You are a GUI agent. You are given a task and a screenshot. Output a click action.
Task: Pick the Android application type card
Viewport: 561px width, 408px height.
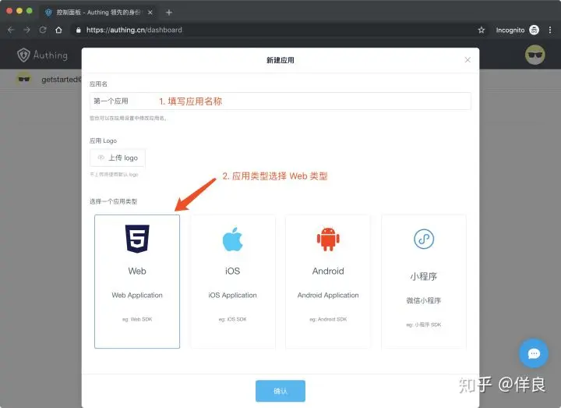click(x=328, y=281)
